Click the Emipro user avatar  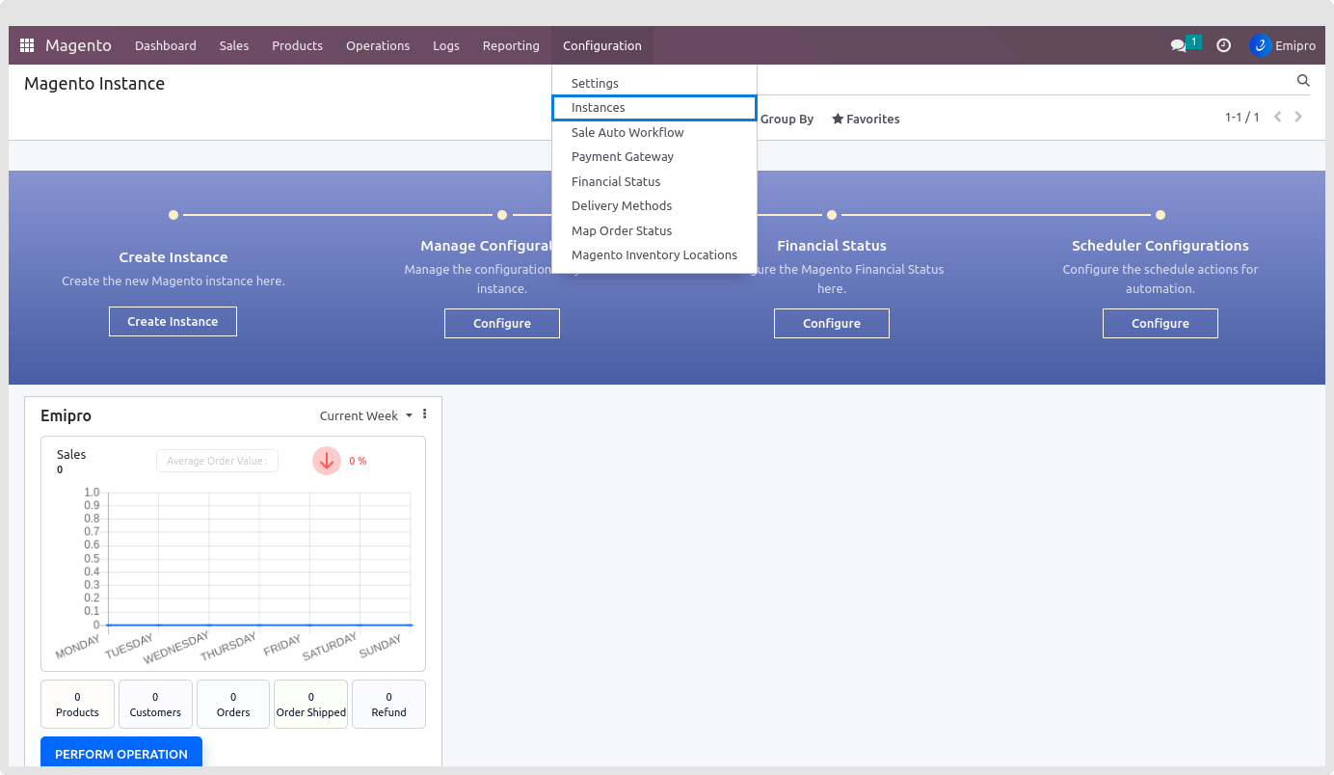pos(1260,45)
